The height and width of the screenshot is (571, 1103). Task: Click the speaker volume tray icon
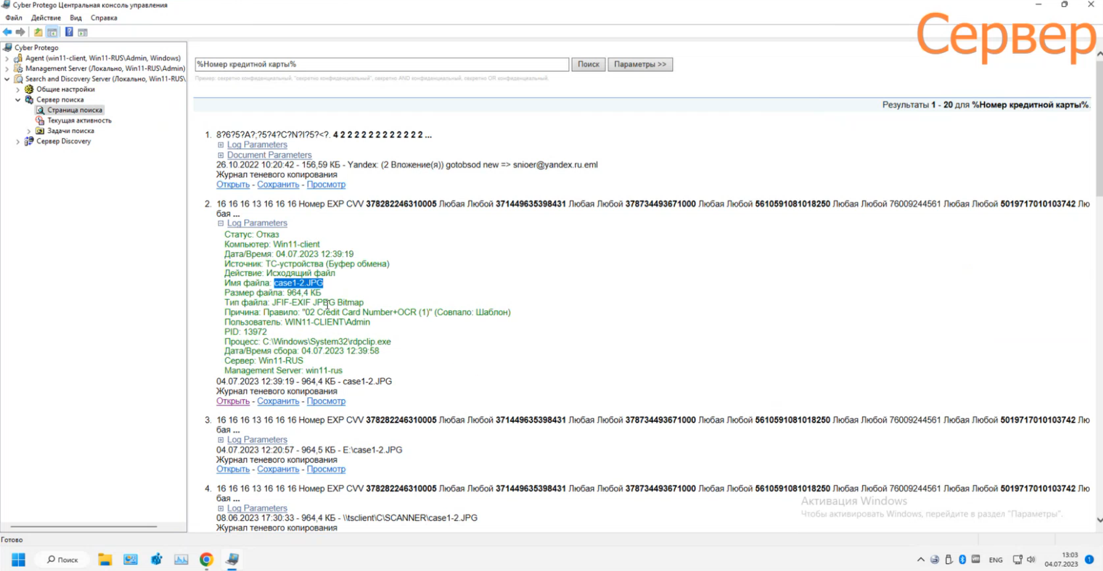pos(1031,560)
